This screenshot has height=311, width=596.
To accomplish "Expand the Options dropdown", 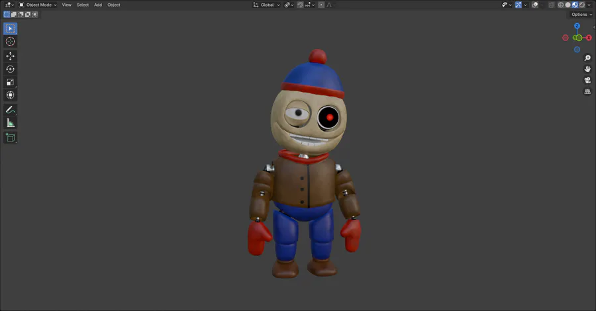I will (x=581, y=15).
